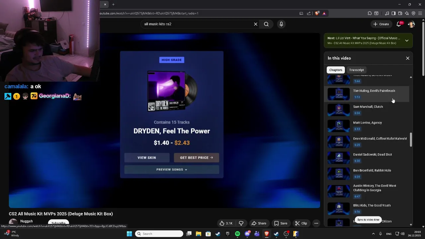This screenshot has height=239, width=425.
Task: Click the Share button
Action: click(x=259, y=223)
